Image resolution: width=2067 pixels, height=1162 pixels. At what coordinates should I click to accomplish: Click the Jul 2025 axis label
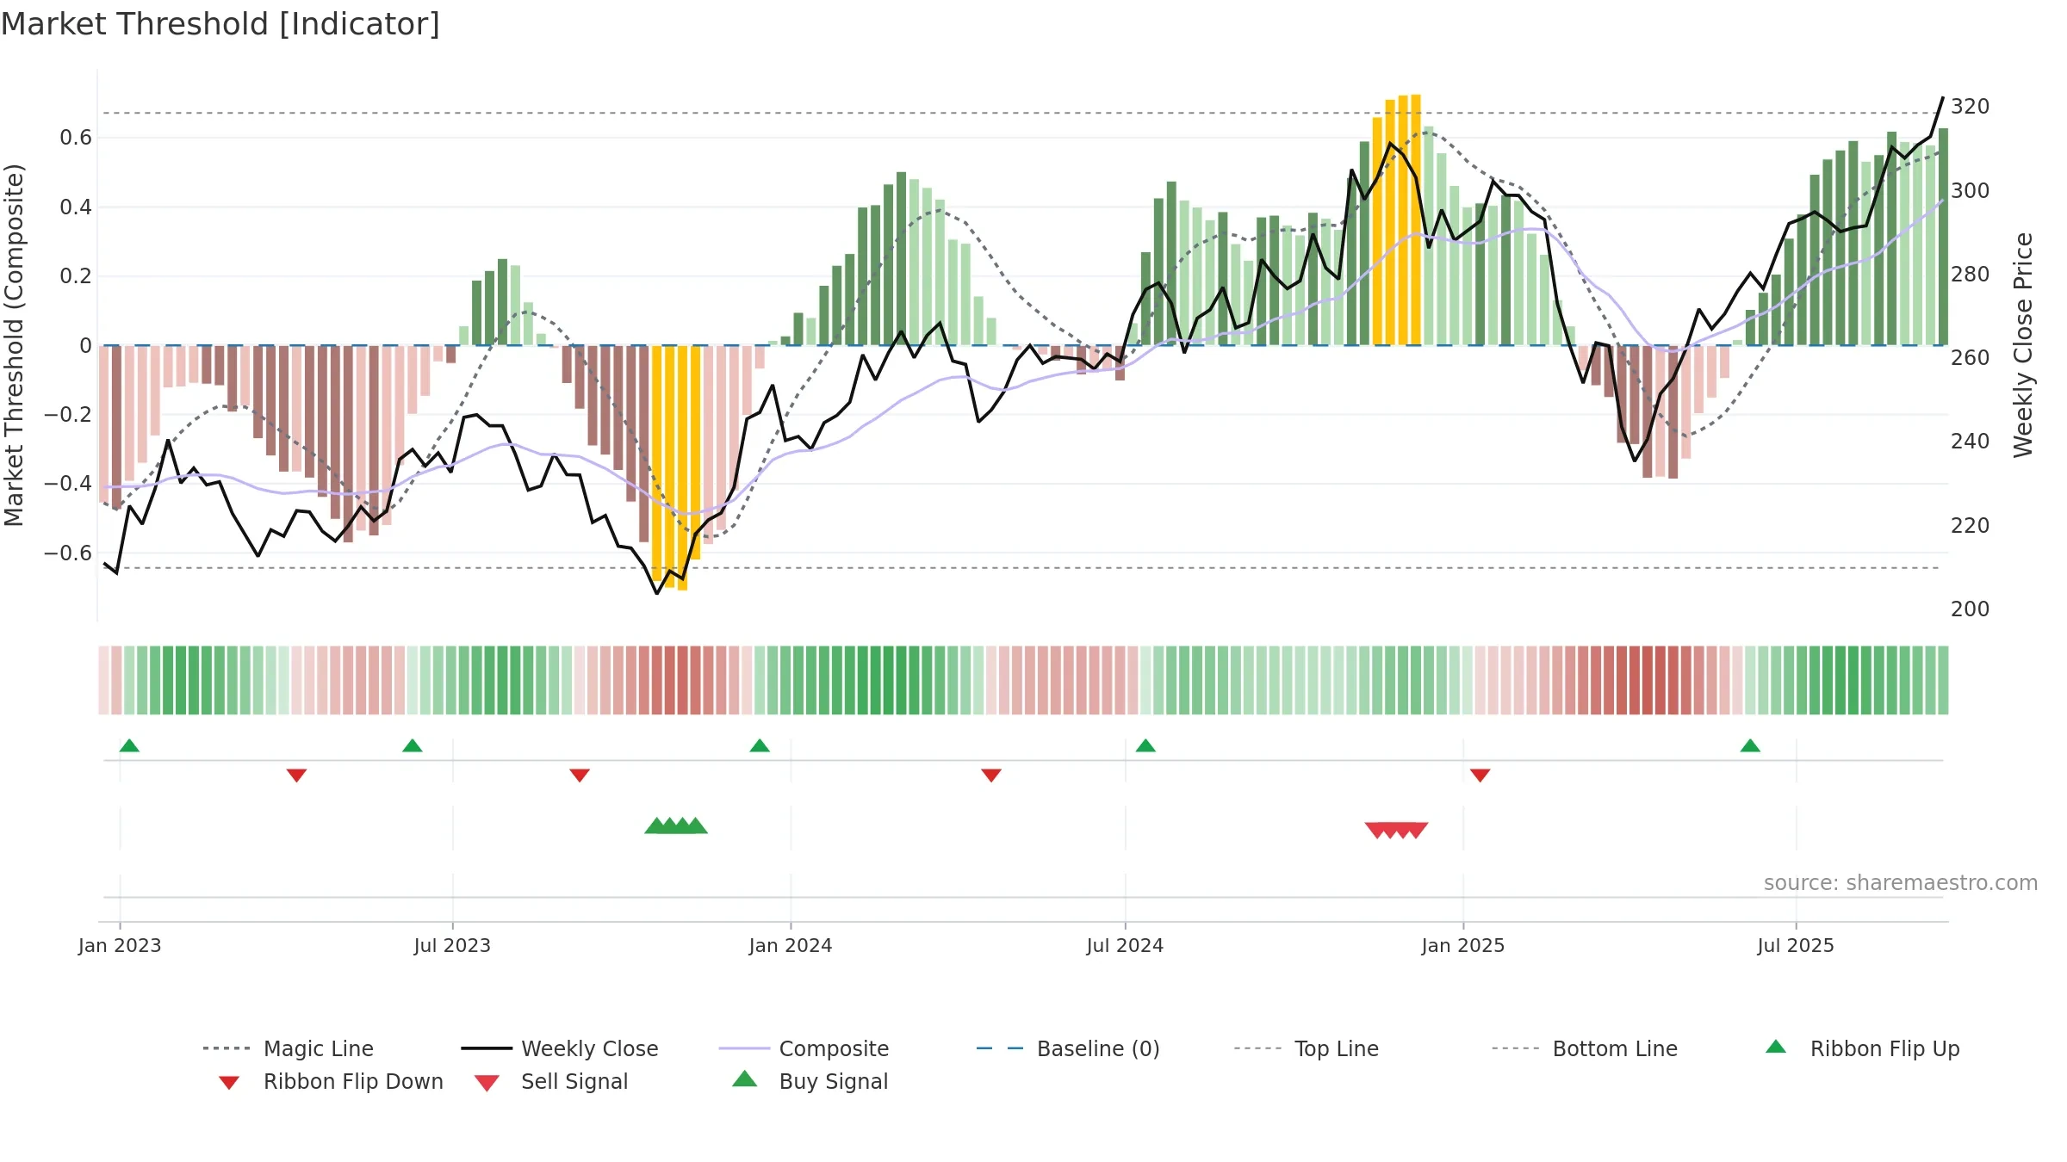1796,945
